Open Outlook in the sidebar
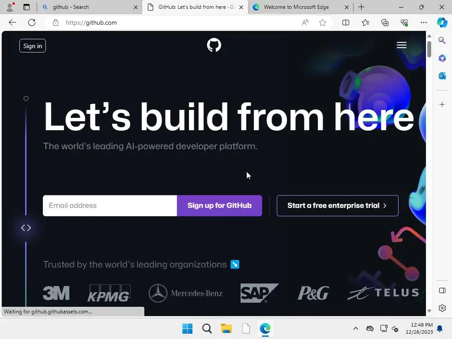The width and height of the screenshot is (452, 339). (442, 76)
